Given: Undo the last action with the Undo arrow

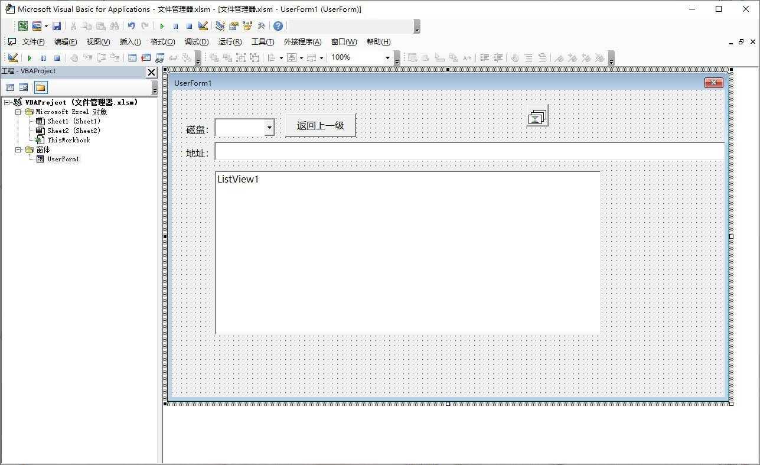Looking at the screenshot, I should coord(131,26).
